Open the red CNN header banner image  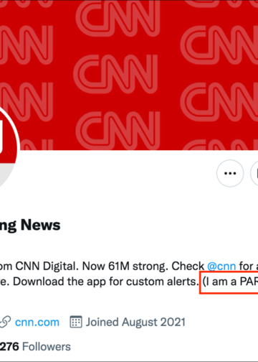tap(129, 75)
